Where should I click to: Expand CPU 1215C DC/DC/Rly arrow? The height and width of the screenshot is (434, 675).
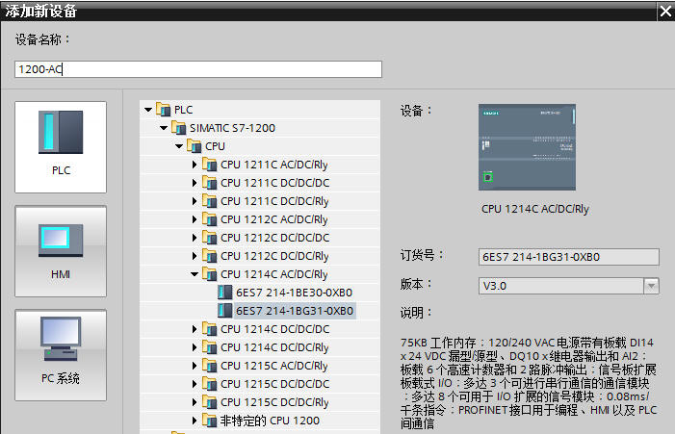[195, 402]
